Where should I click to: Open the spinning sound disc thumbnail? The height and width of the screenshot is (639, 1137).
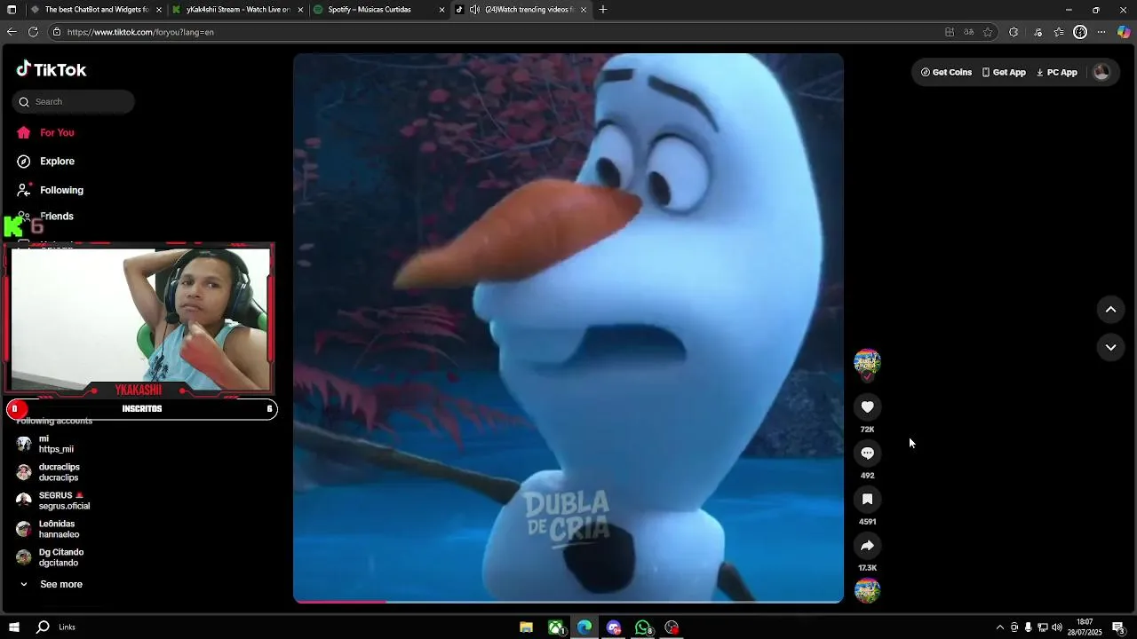coord(867,590)
